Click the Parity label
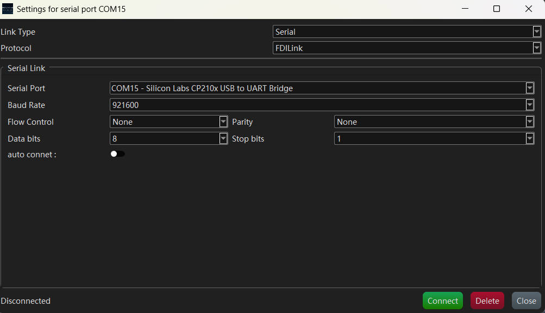This screenshot has width=545, height=313. 242,122
